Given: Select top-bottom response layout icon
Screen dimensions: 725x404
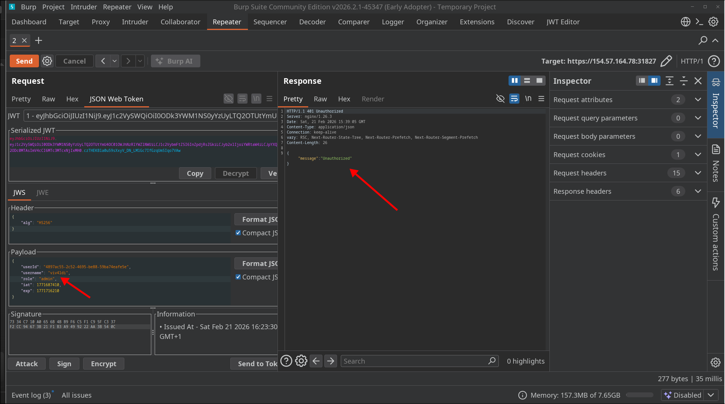Looking at the screenshot, I should [x=527, y=80].
